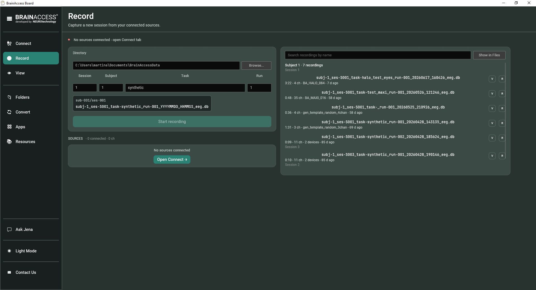Select the ses-S003_task-synthetic_run-001 file name

pyautogui.click(x=388, y=155)
